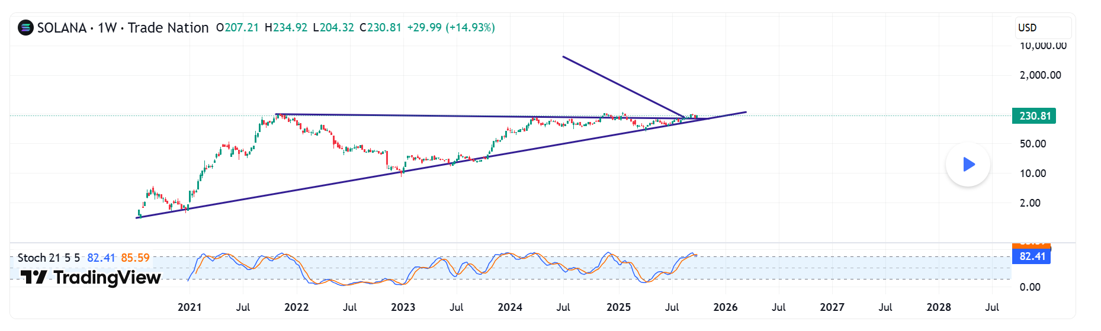Click the SOLANA · 1W · Trade Nation title
The height and width of the screenshot is (331, 1101).
pyautogui.click(x=123, y=28)
